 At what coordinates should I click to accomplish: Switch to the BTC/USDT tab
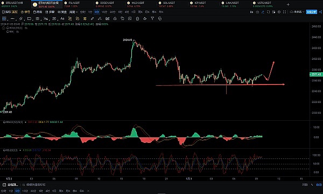tap(12, 4)
